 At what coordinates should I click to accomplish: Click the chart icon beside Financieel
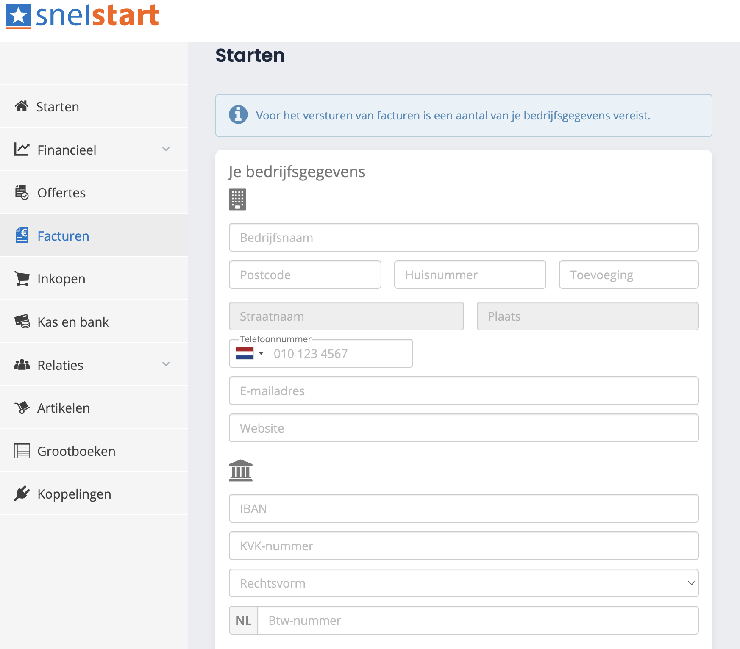coord(22,149)
